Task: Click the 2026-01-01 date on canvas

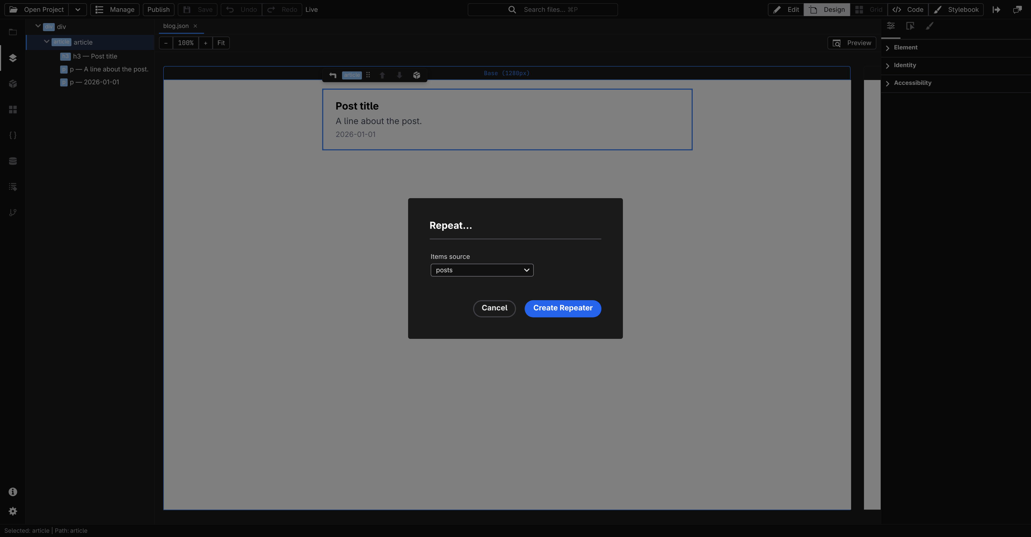Action: click(355, 135)
